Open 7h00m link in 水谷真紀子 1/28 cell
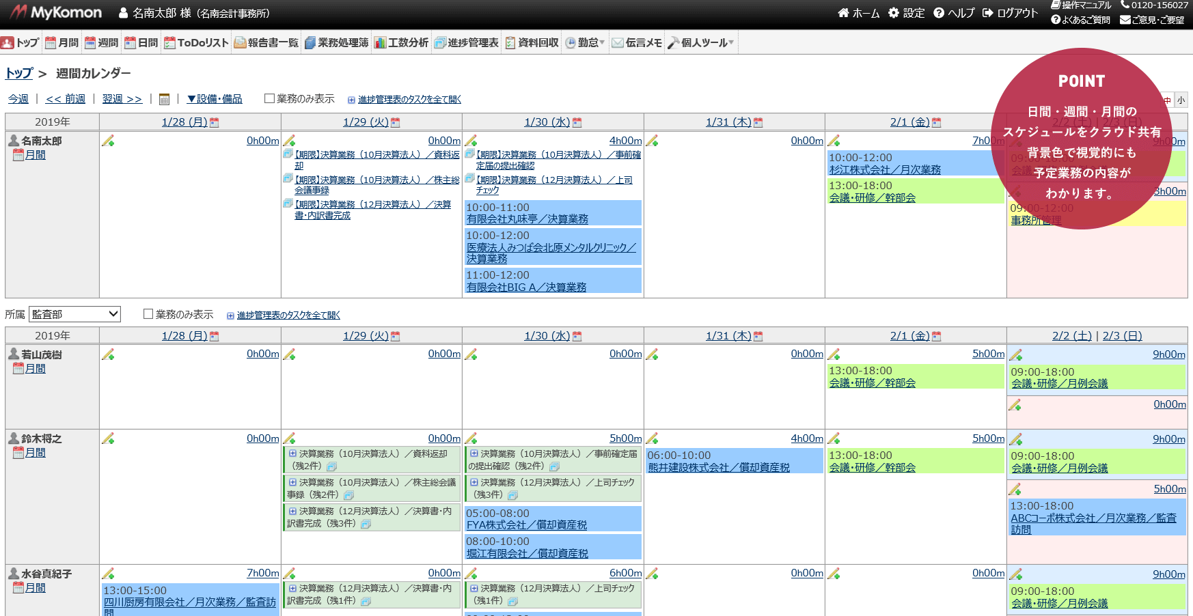 pos(263,573)
